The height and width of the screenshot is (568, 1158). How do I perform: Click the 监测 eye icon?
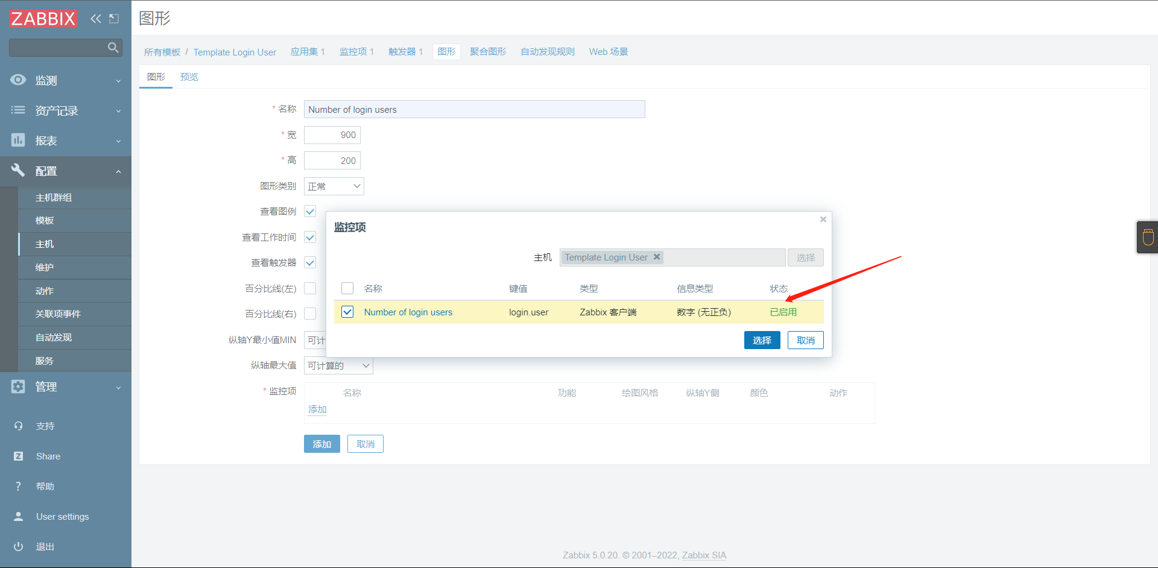point(18,80)
